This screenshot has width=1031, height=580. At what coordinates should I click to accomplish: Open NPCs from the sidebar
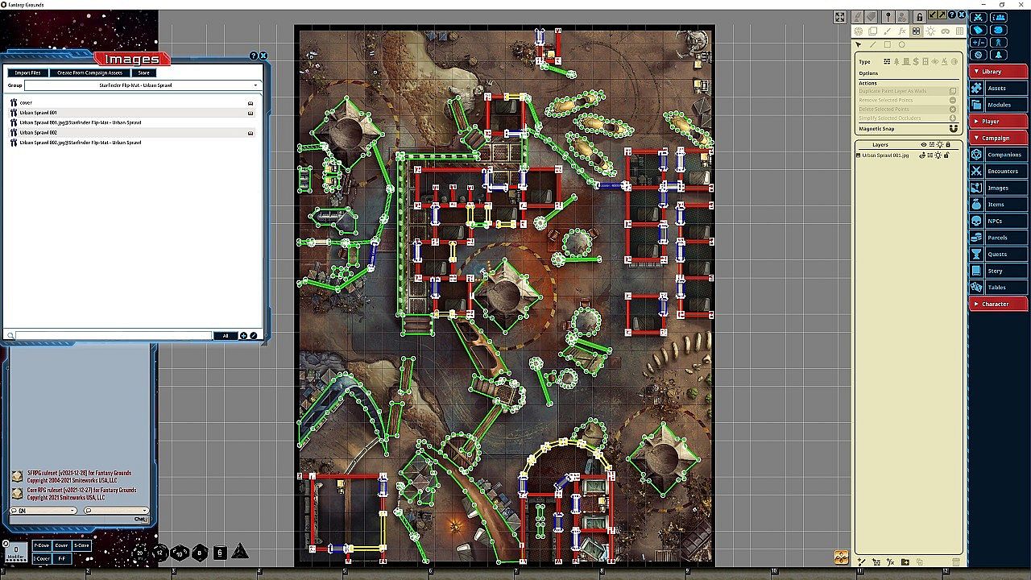[999, 221]
